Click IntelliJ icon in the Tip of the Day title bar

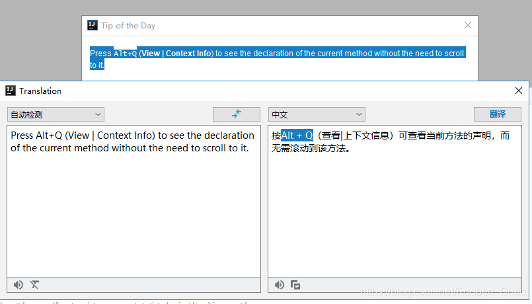(x=93, y=25)
